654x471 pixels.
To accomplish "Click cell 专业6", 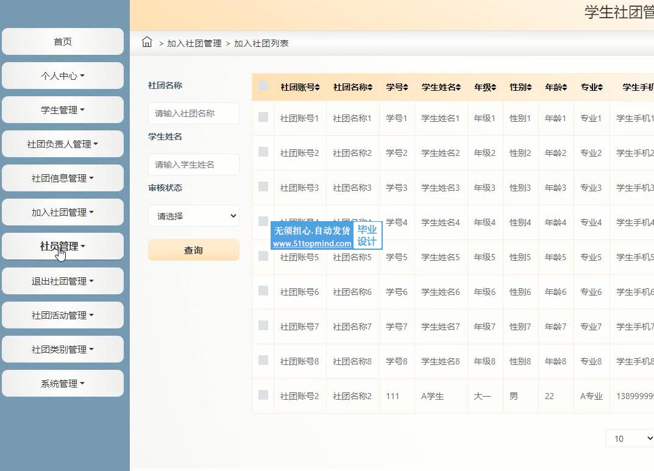I will click(591, 292).
